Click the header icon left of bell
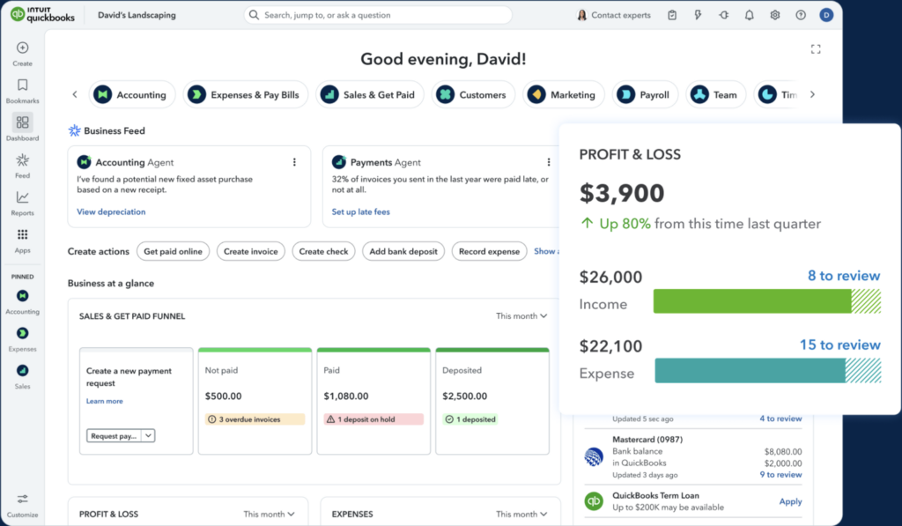This screenshot has height=526, width=902. tap(724, 15)
